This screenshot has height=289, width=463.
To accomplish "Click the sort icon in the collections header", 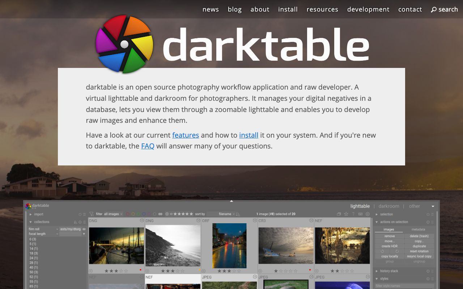I will tap(76, 222).
